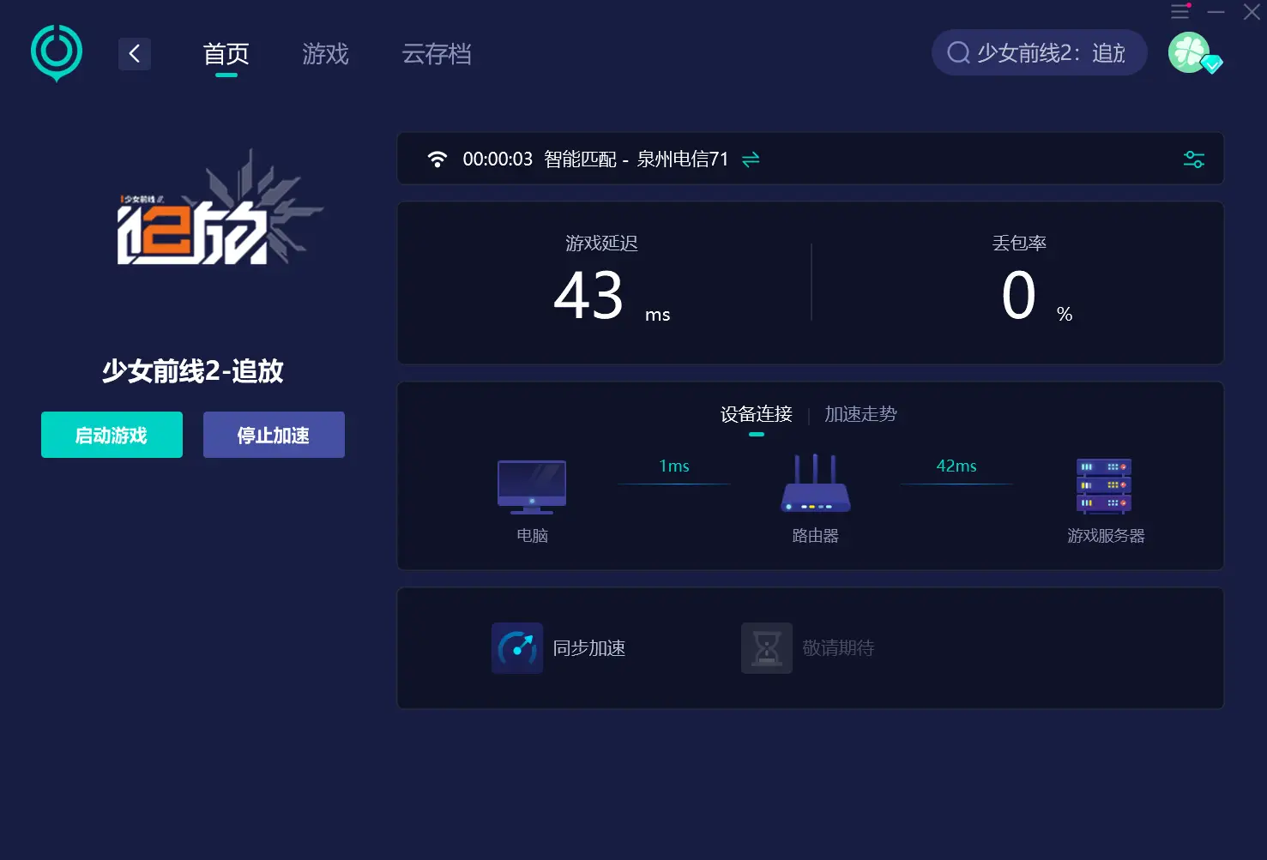Click the 42ms latency label

[956, 466]
